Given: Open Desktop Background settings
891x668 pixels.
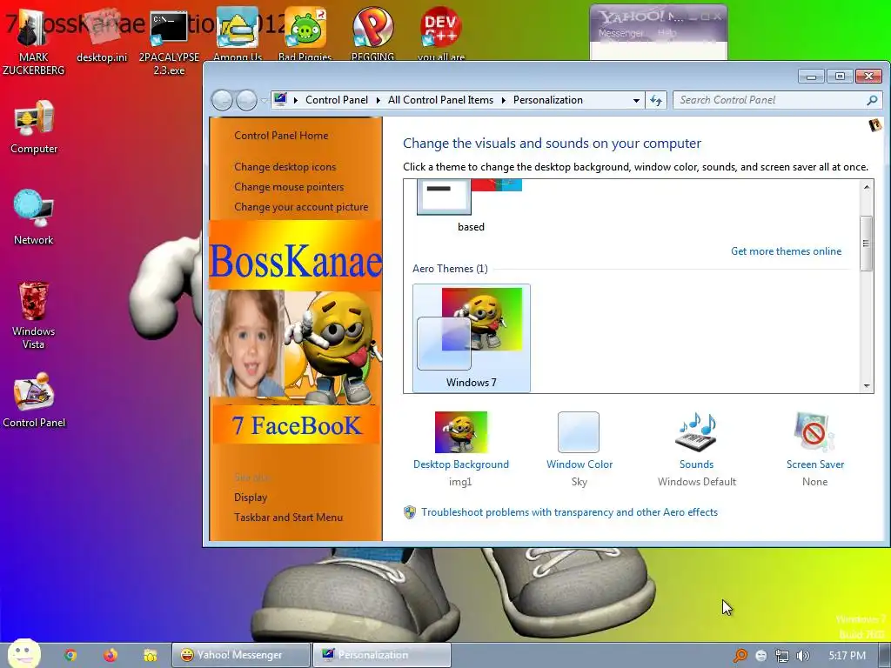Looking at the screenshot, I should pos(461,449).
